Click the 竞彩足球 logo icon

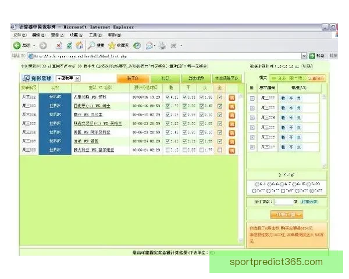point(26,78)
